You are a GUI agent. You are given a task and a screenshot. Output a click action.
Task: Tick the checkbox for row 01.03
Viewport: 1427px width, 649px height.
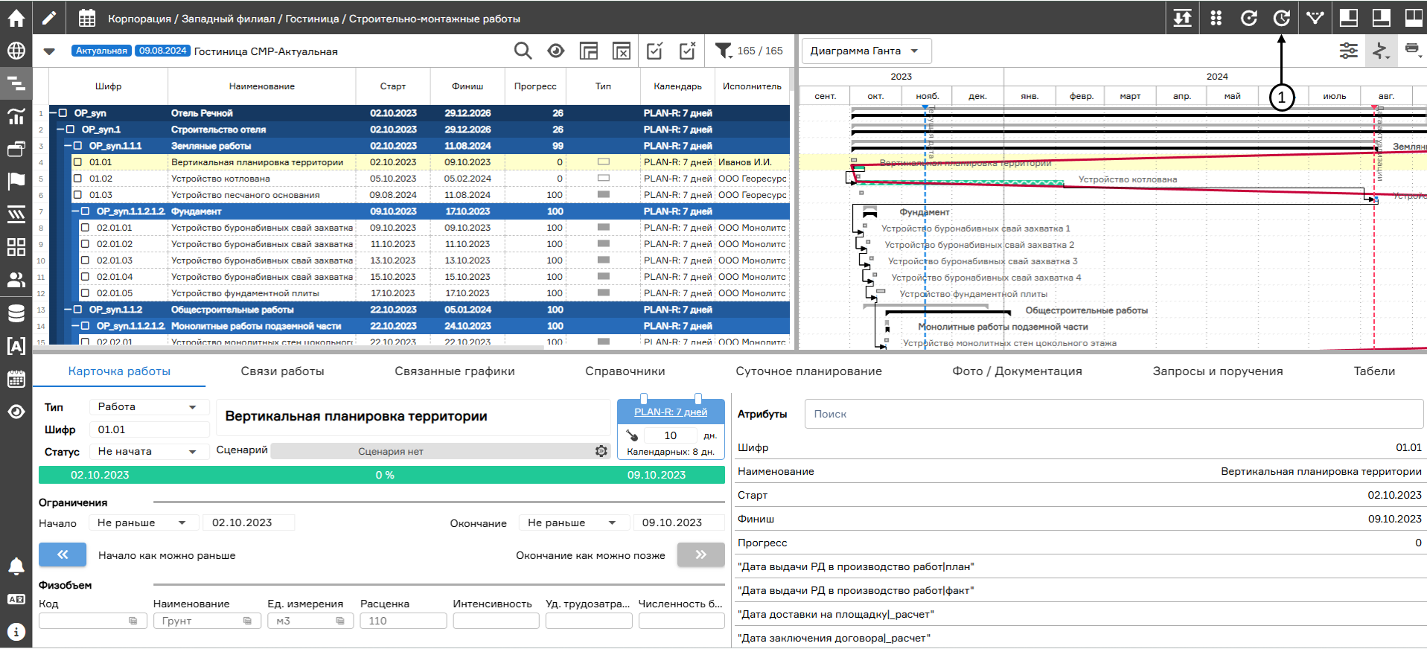[x=77, y=195]
